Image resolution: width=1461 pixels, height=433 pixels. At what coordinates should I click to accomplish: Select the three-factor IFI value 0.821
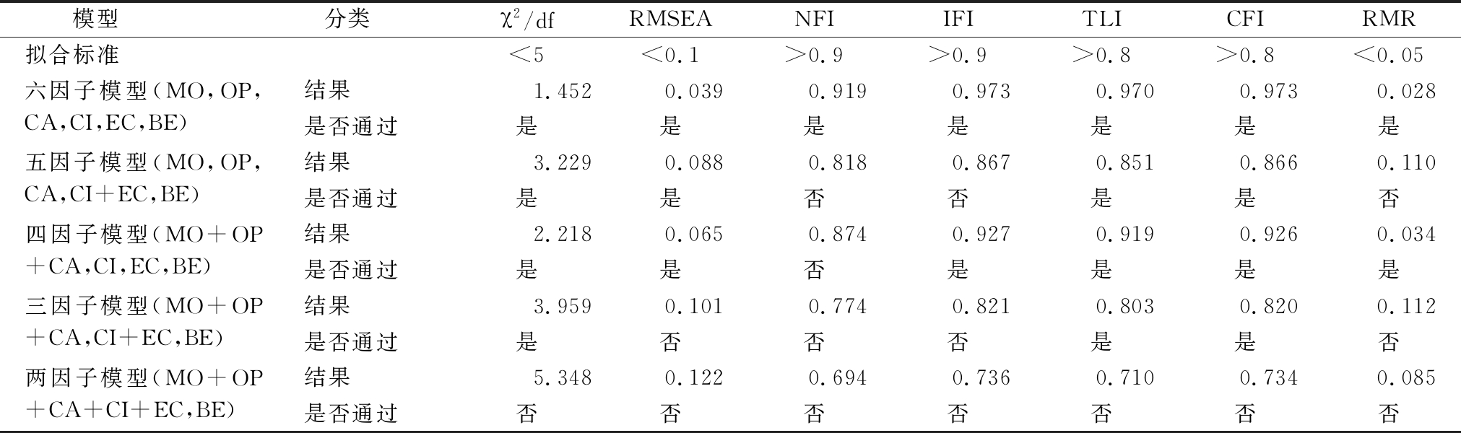981,306
